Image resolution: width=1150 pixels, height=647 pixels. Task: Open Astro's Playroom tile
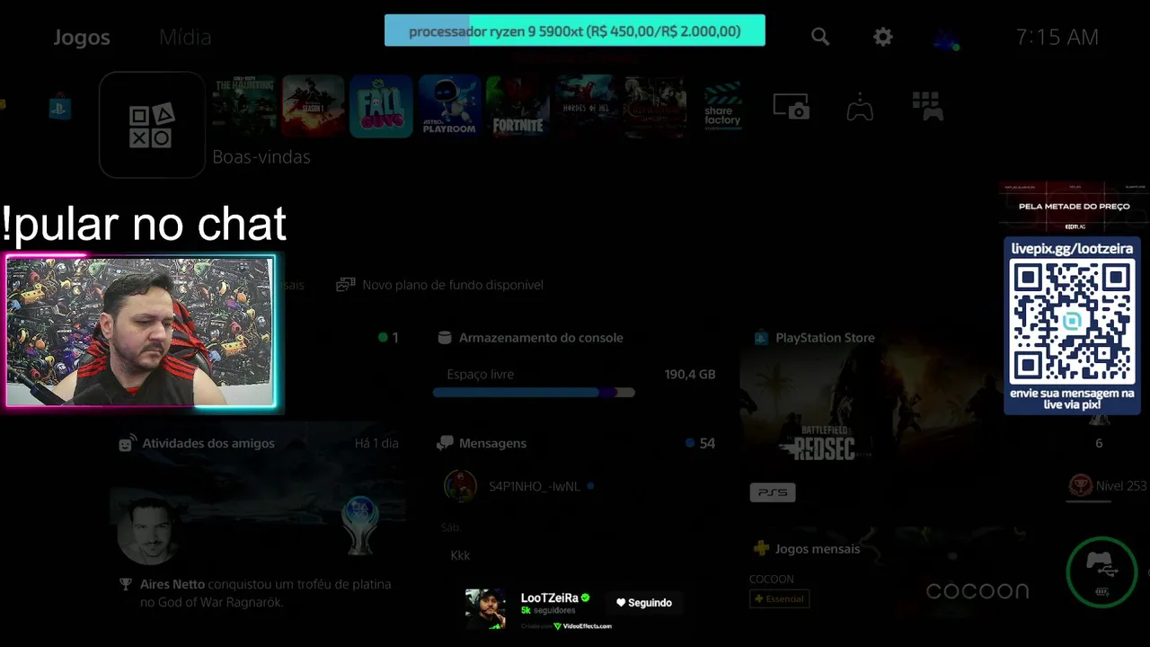(449, 107)
